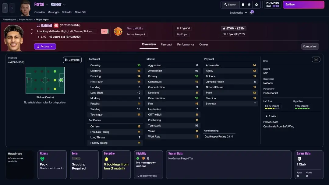This screenshot has height=185, width=329.
Task: Go back with the left arrow
Action: (5, 8)
